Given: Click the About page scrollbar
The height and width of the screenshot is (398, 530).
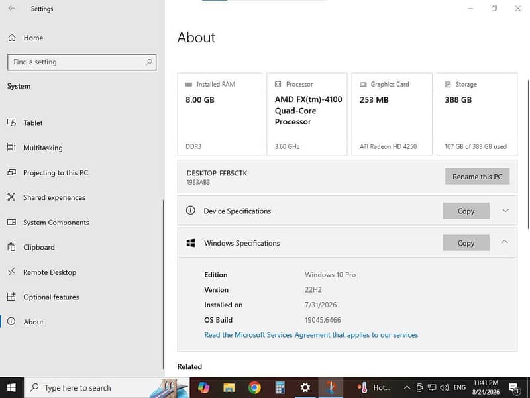Looking at the screenshot, I should point(528,155).
